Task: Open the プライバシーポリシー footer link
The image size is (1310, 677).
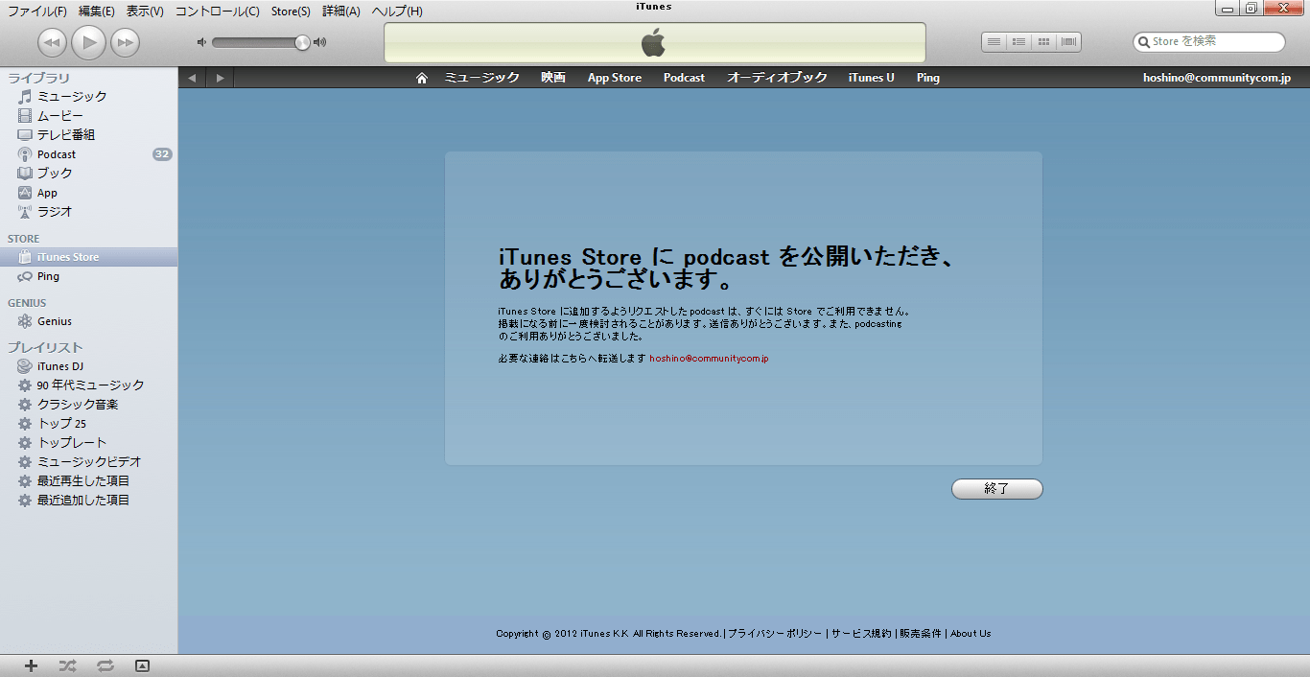Action: (x=775, y=633)
